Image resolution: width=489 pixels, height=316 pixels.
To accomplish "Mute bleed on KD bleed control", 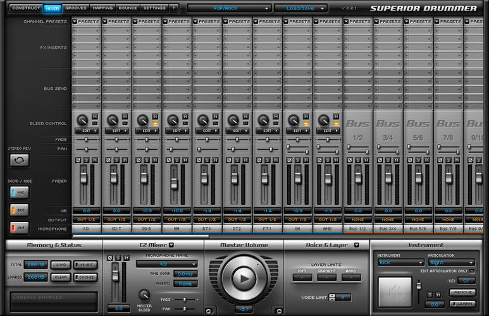I will 95,116.
